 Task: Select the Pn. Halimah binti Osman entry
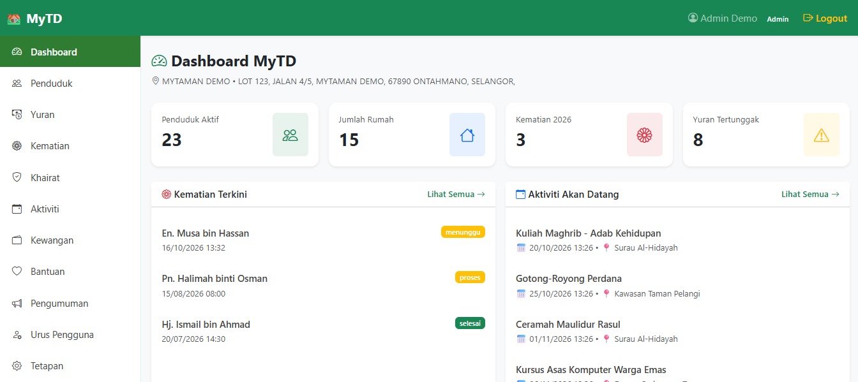tap(214, 279)
